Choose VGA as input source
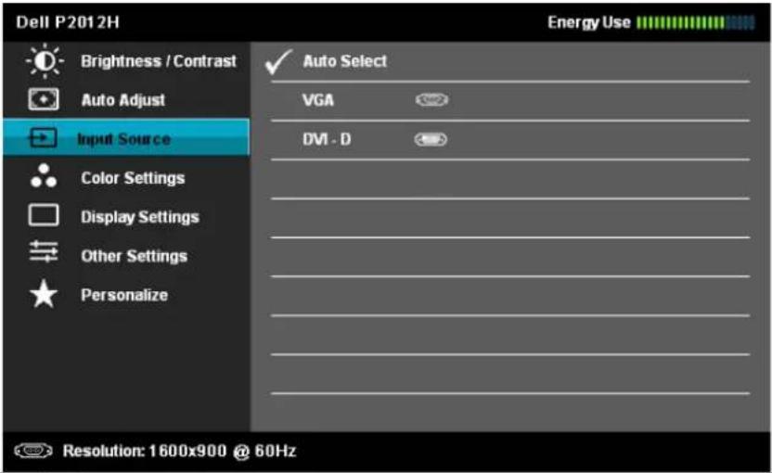772x473 pixels. point(510,101)
